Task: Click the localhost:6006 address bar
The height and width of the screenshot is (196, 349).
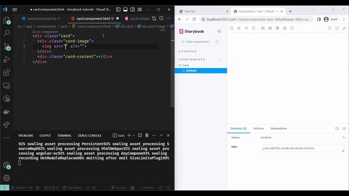Action: [258, 20]
